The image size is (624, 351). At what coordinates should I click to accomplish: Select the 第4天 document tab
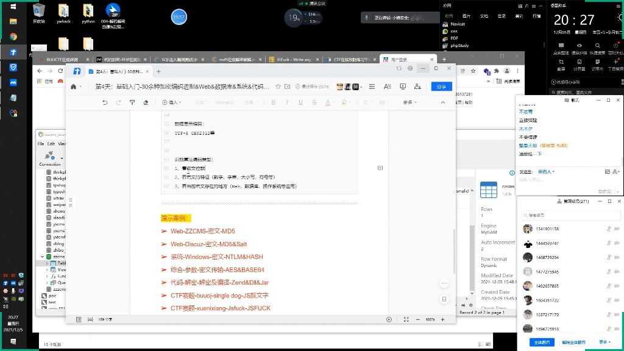pos(119,72)
